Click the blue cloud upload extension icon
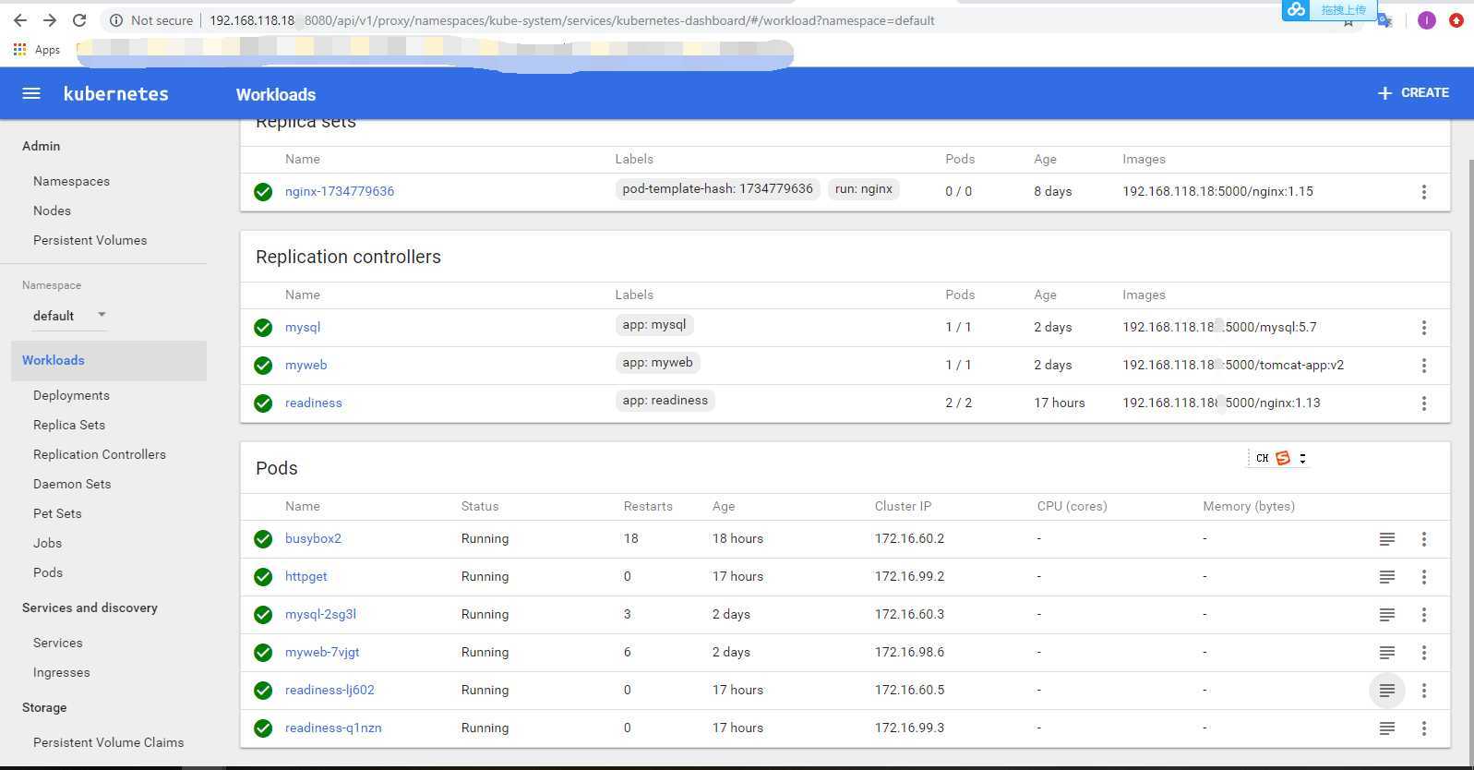Viewport: 1474px width, 770px height. pyautogui.click(x=1297, y=9)
